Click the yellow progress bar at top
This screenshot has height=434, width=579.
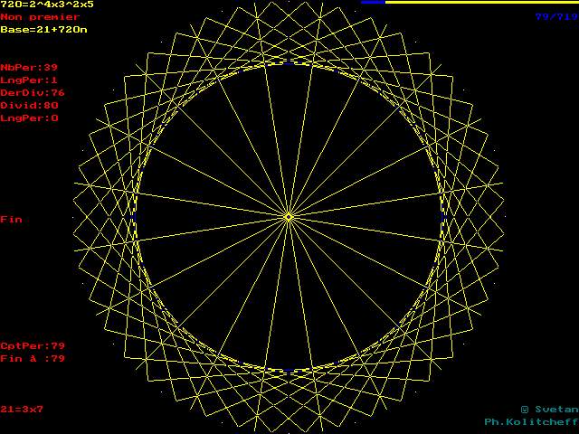tap(479, 3)
